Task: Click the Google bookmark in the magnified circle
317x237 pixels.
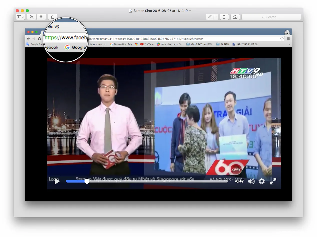Action: pyautogui.click(x=75, y=47)
